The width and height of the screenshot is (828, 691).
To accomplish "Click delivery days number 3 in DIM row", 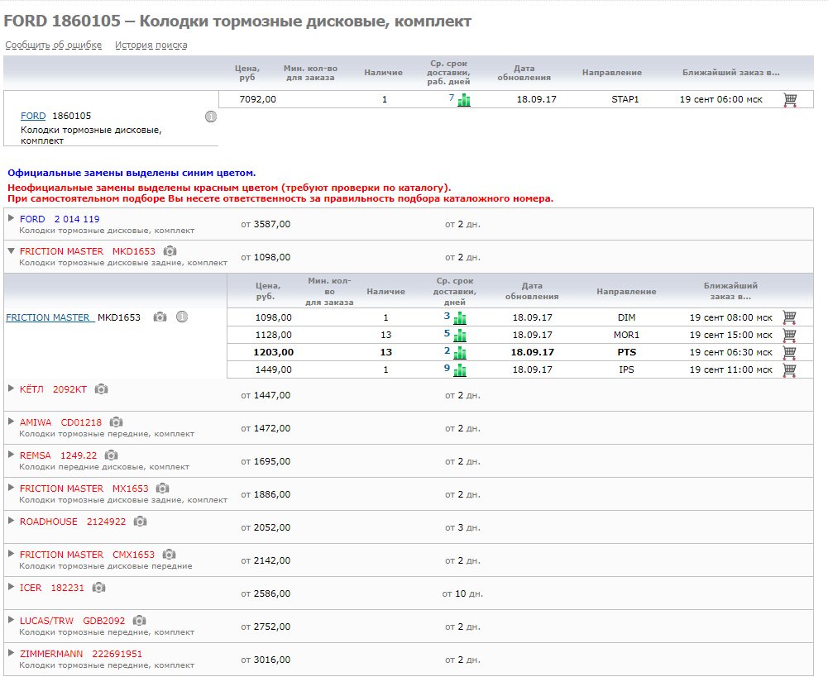I will point(447,316).
